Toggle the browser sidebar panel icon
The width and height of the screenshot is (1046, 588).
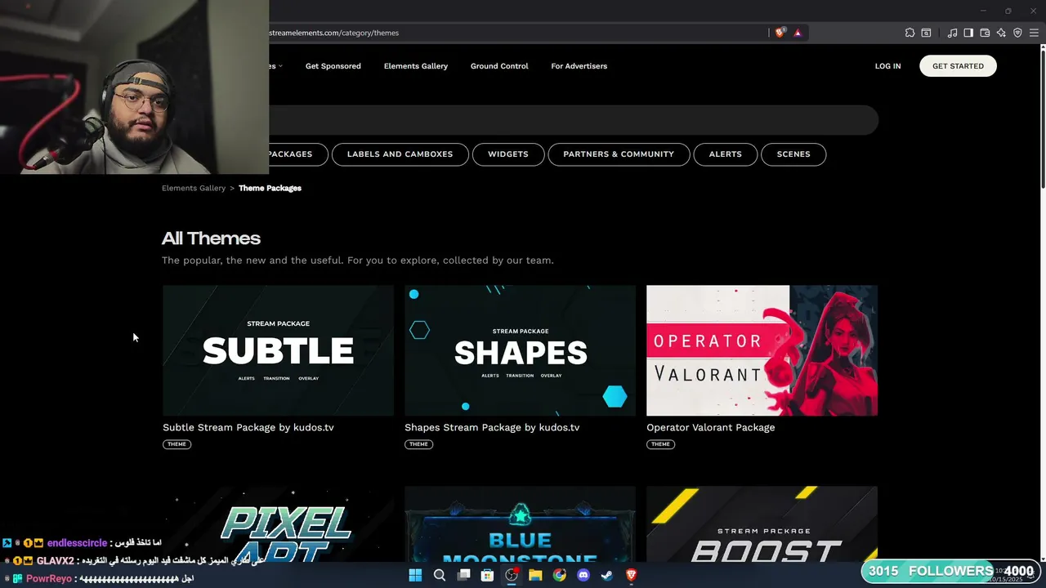tap(968, 33)
